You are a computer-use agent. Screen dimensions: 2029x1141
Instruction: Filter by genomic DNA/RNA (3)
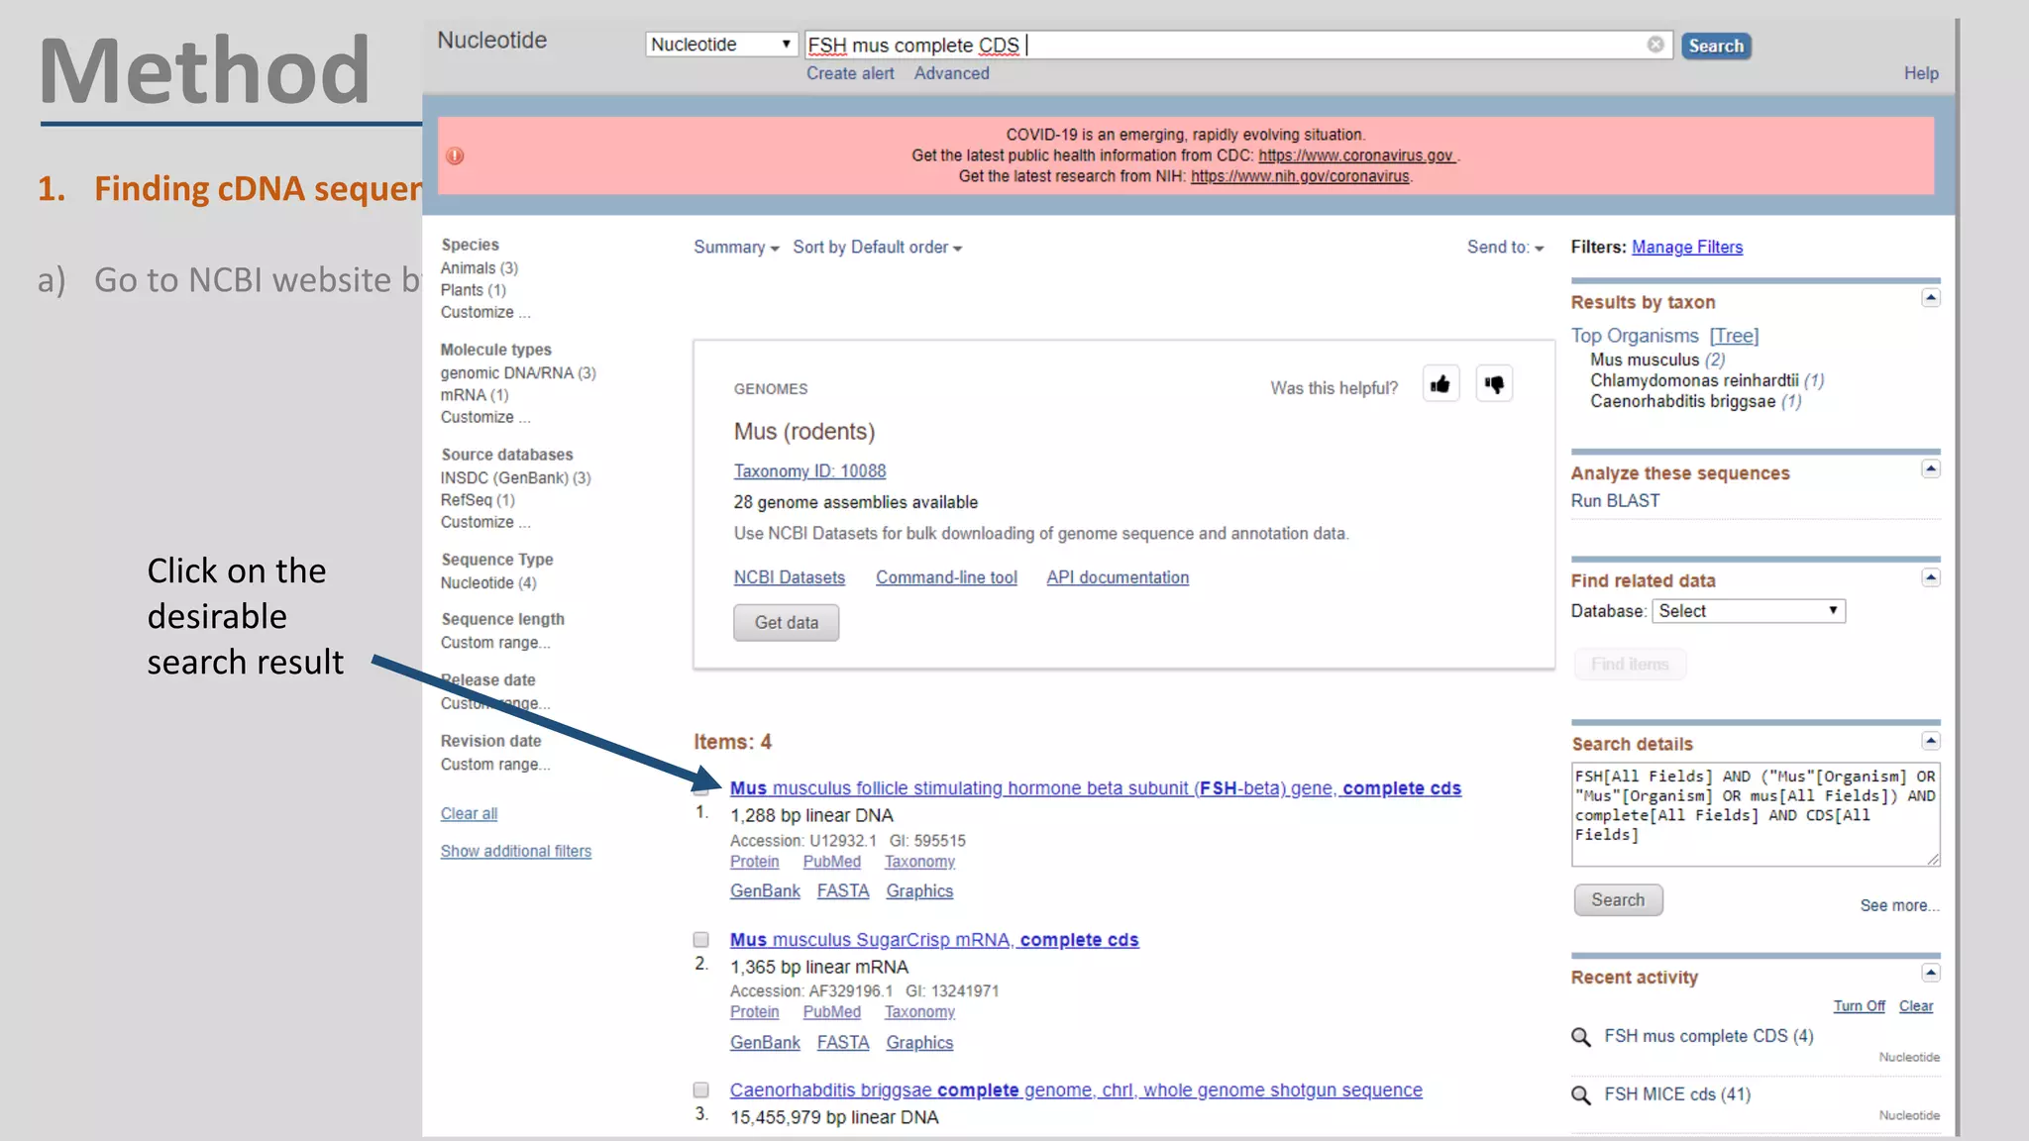pyautogui.click(x=518, y=373)
